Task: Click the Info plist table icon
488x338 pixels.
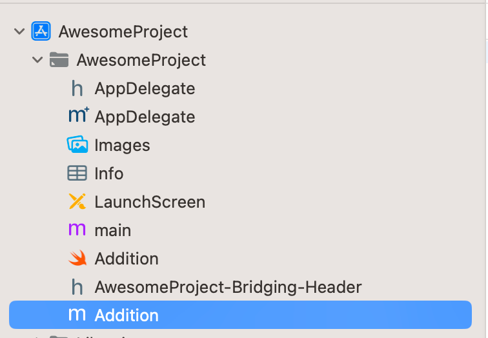Action: [77, 174]
